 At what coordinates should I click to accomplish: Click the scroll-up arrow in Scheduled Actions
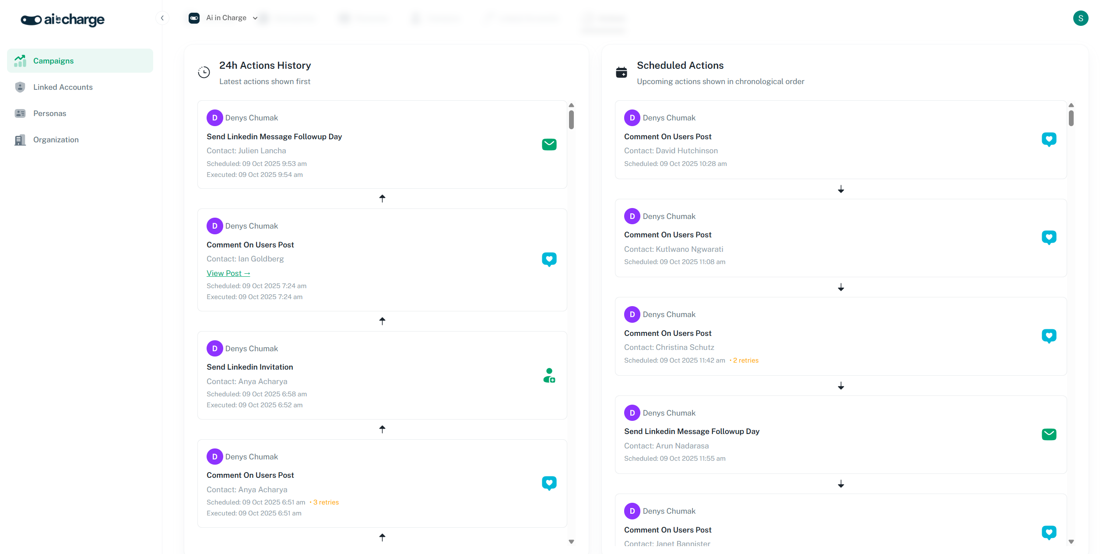1071,105
